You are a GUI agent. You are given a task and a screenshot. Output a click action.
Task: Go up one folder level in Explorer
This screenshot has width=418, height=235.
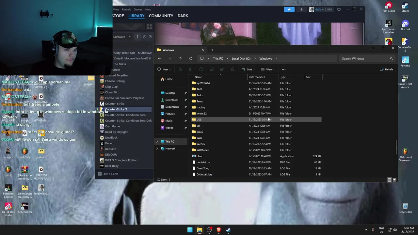180,59
